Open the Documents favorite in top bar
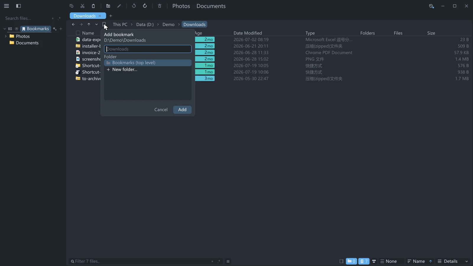The height and width of the screenshot is (266, 473). click(211, 6)
